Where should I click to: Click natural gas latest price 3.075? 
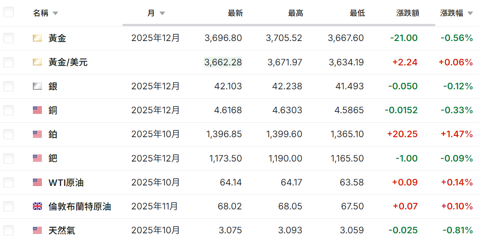tap(231, 230)
